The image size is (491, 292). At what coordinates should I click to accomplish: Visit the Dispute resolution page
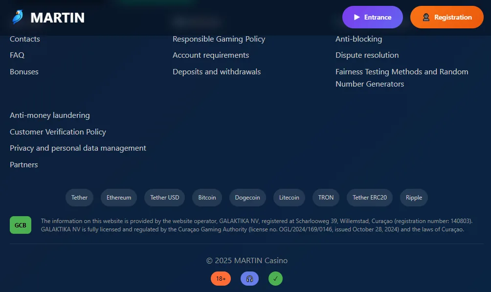[367, 55]
